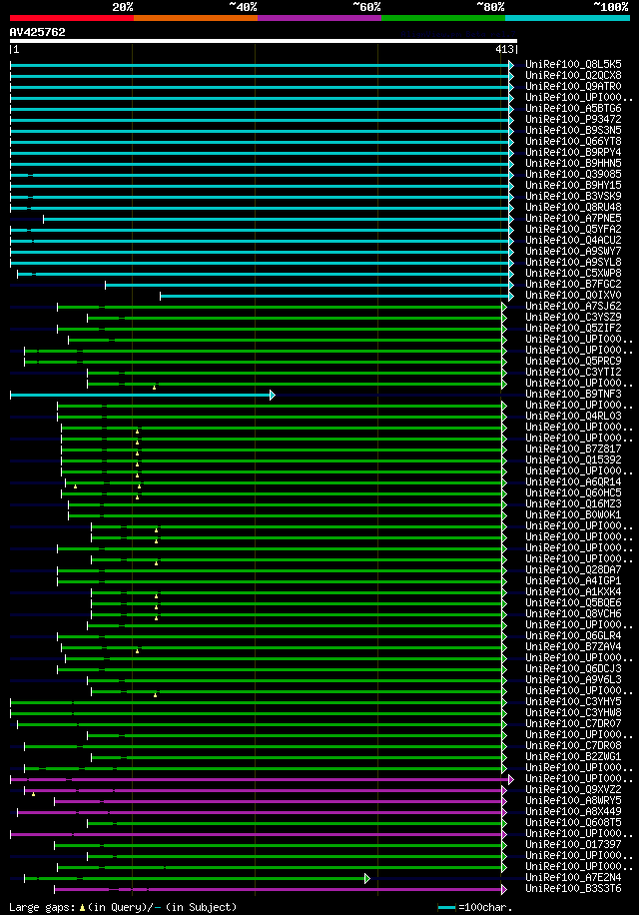
Task: Click the purple arrowhead ending the B3S3T6 row
Action: 504,889
